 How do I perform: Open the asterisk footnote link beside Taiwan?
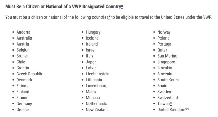pyautogui.click(x=171, y=104)
